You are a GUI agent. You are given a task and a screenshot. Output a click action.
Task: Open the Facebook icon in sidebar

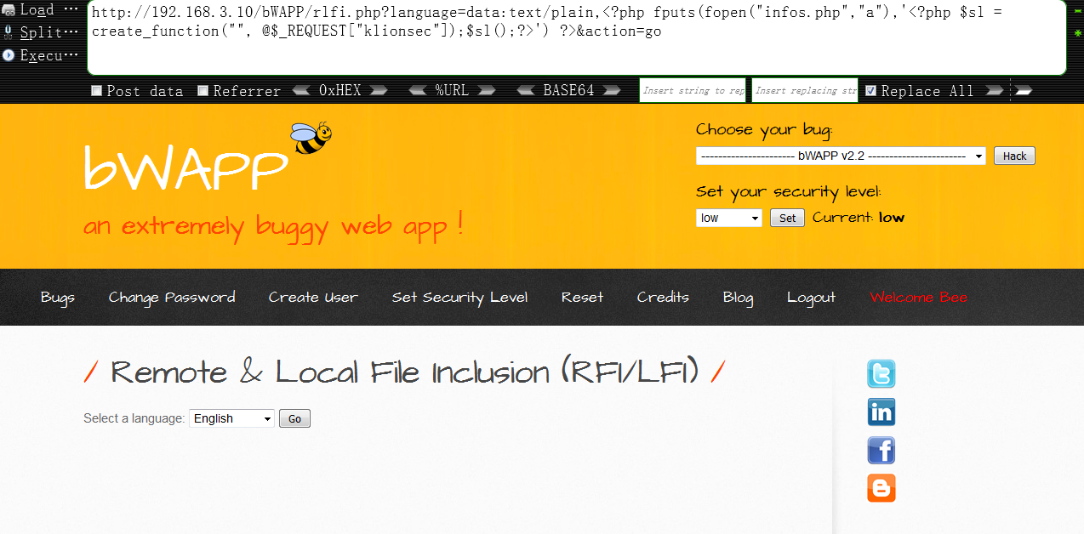tap(881, 451)
